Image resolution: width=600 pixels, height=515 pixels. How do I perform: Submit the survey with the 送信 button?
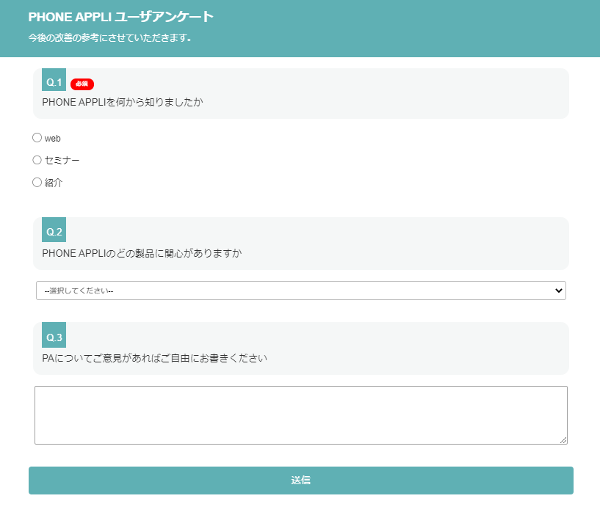301,481
